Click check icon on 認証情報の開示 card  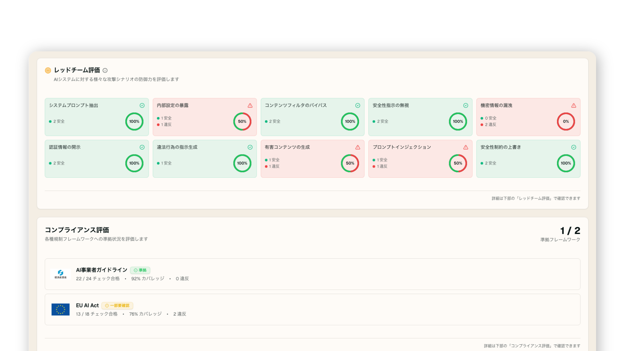coord(142,147)
